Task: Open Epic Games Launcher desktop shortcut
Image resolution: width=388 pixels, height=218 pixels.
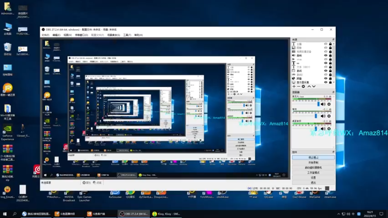Action: point(84,196)
